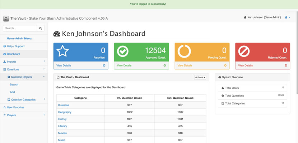The height and width of the screenshot is (143, 298).
Task: Click the Total Categories row
Action: 252,103
